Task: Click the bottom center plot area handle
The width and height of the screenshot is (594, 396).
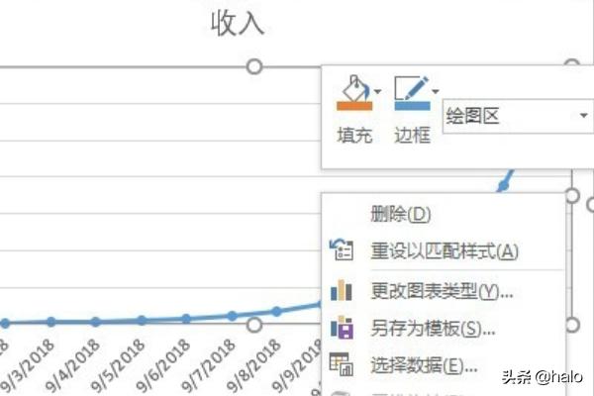Action: point(254,325)
